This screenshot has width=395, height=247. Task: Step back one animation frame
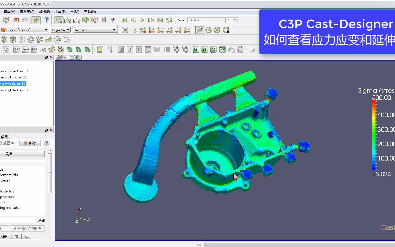133,20
